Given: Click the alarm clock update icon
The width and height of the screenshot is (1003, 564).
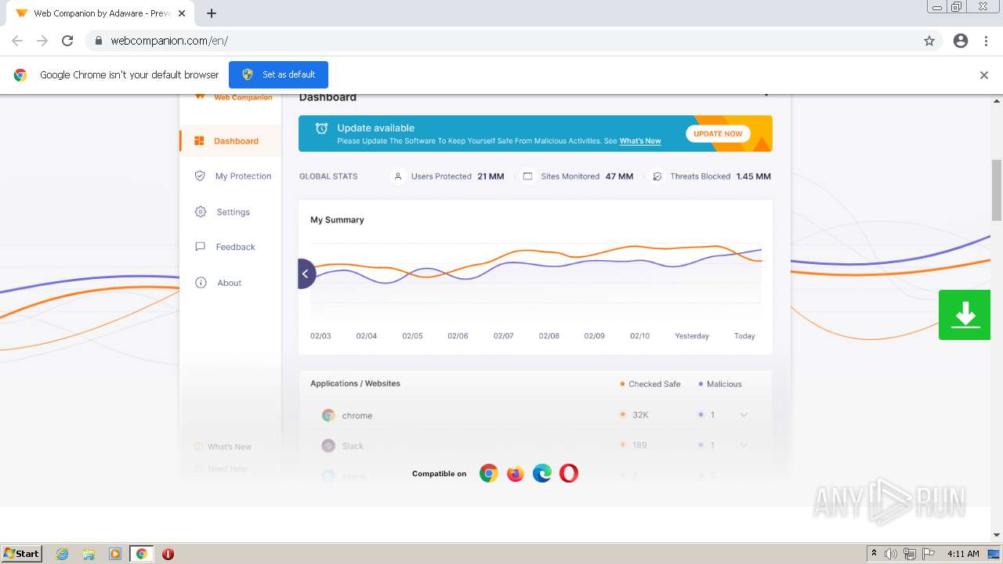Looking at the screenshot, I should 321,128.
